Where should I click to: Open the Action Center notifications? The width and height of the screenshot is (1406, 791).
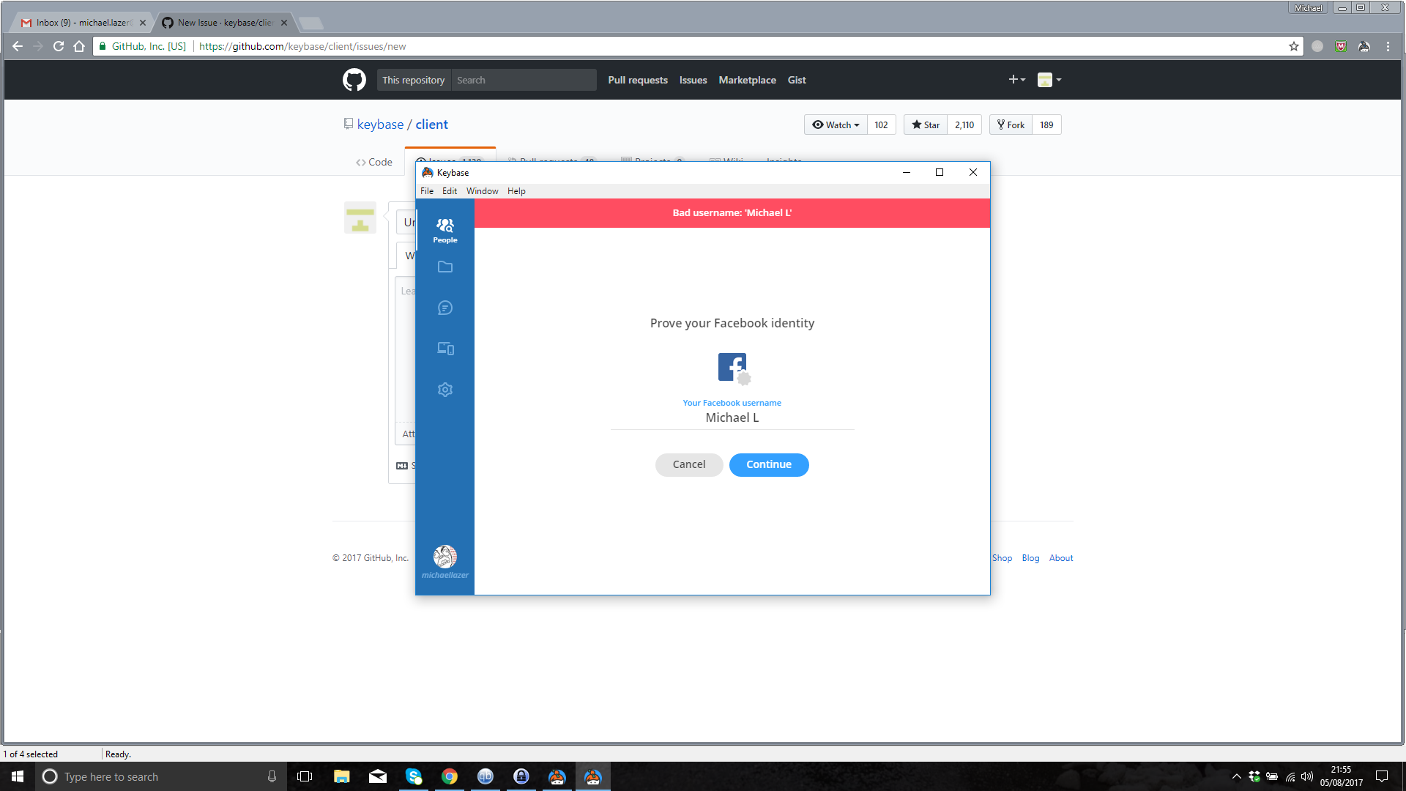(1382, 776)
